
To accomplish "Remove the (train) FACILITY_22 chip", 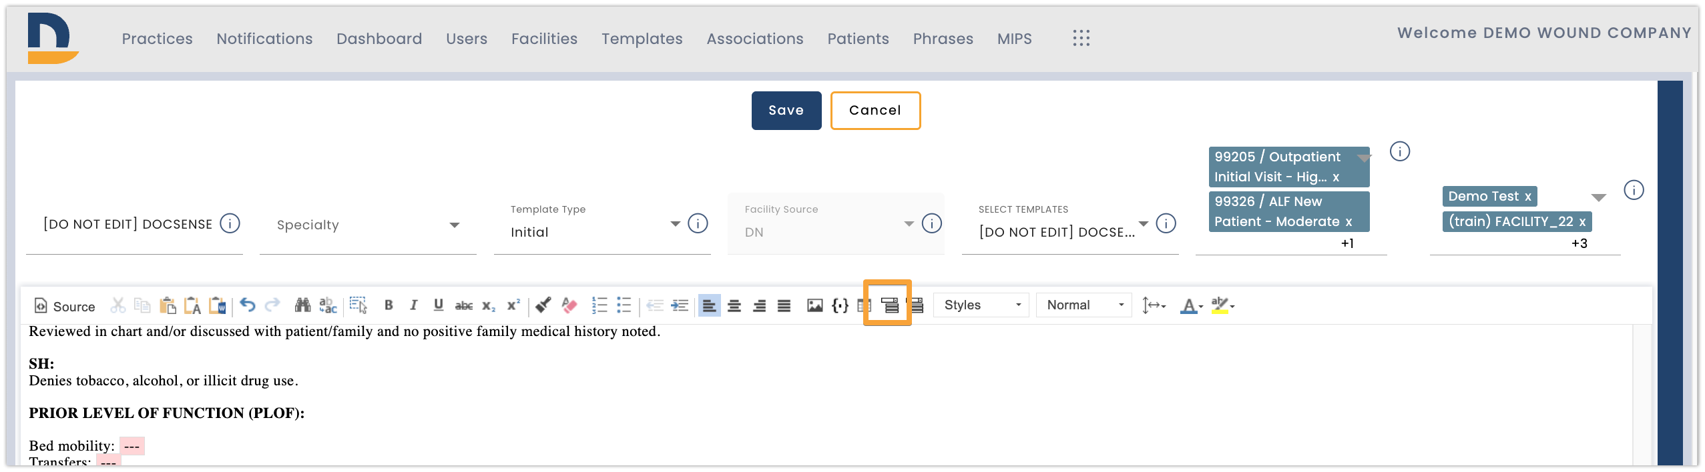I will (x=1582, y=221).
